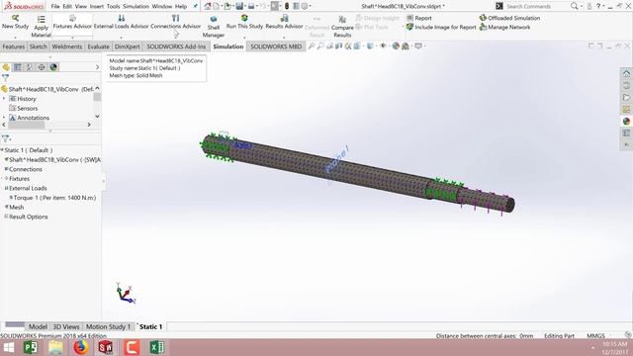Click the Options gear icon in top toolbar
Viewport: 633px width, 356px height.
point(305,6)
